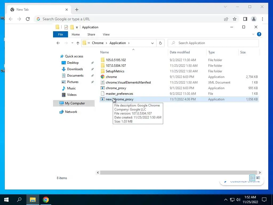This screenshot has width=273, height=205.
Task: Refresh the Application folder view
Action: pyautogui.click(x=160, y=43)
